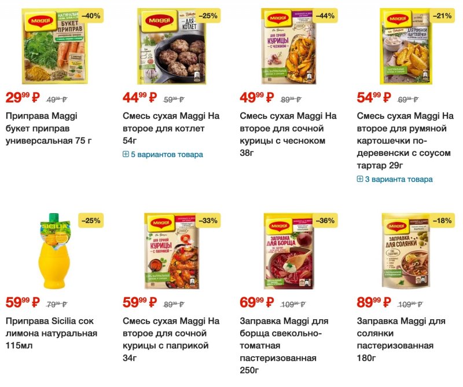463x387 pixels.
Task: Open Заправка Maggi для солянки title
Action: click(x=401, y=339)
